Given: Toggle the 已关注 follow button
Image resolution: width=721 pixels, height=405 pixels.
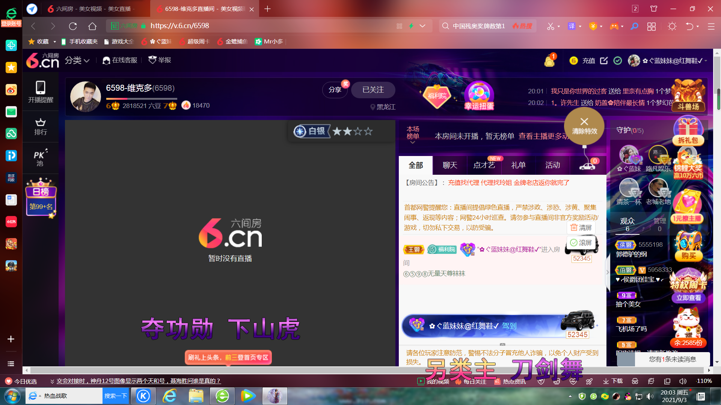Looking at the screenshot, I should tap(373, 90).
